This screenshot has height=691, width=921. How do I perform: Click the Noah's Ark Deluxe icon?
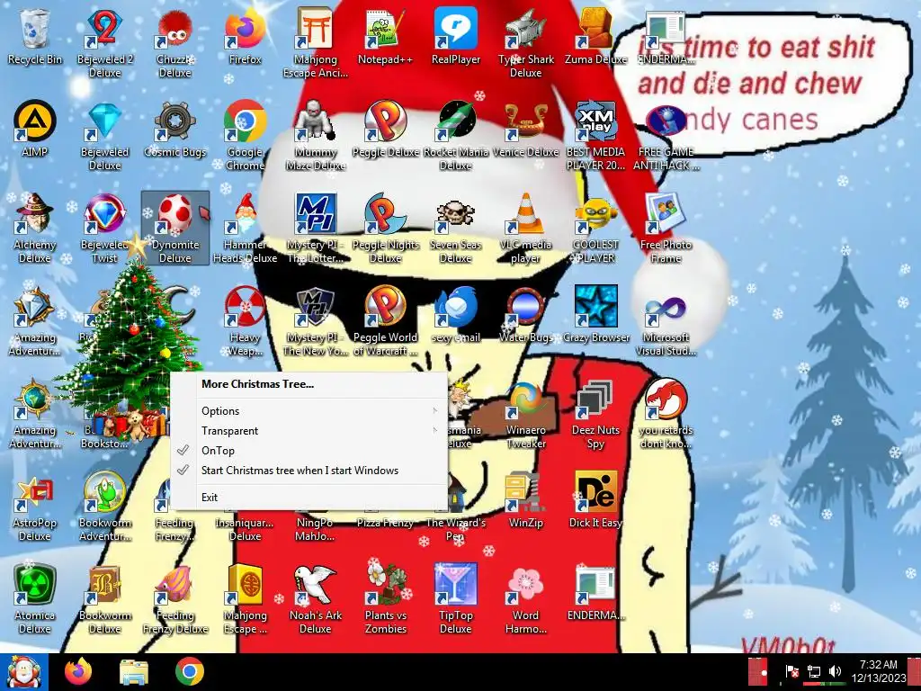[316, 598]
